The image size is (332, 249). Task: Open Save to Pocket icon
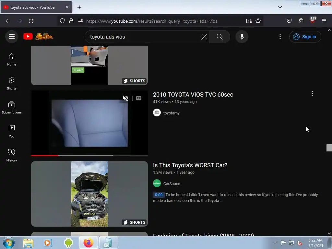(289, 21)
